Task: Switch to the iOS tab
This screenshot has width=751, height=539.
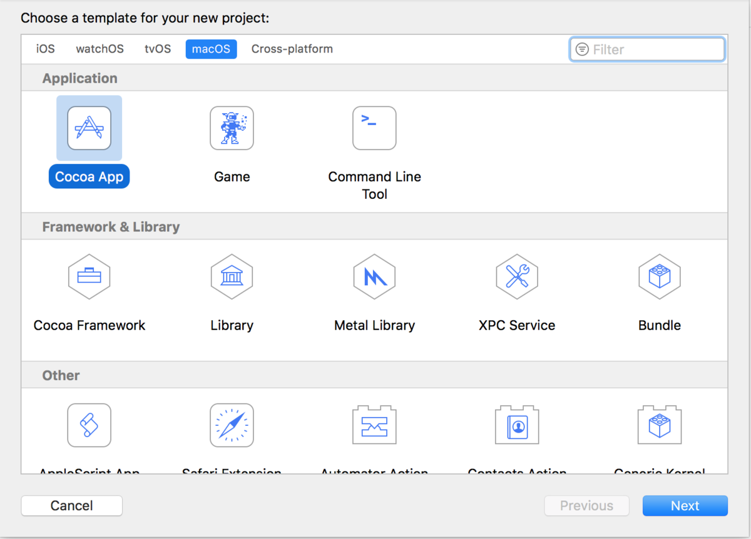Action: point(46,49)
